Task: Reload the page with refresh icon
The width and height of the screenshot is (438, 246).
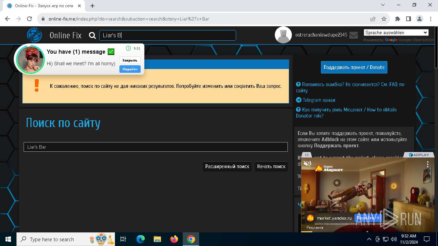Action: click(x=29, y=19)
